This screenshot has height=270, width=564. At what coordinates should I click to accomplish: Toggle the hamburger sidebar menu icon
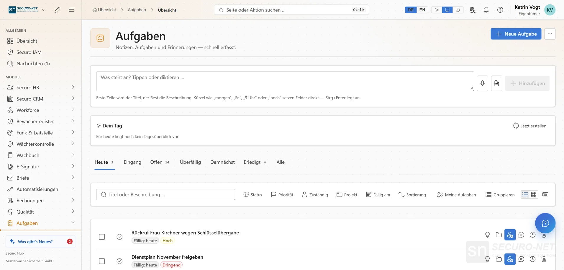[x=71, y=10]
